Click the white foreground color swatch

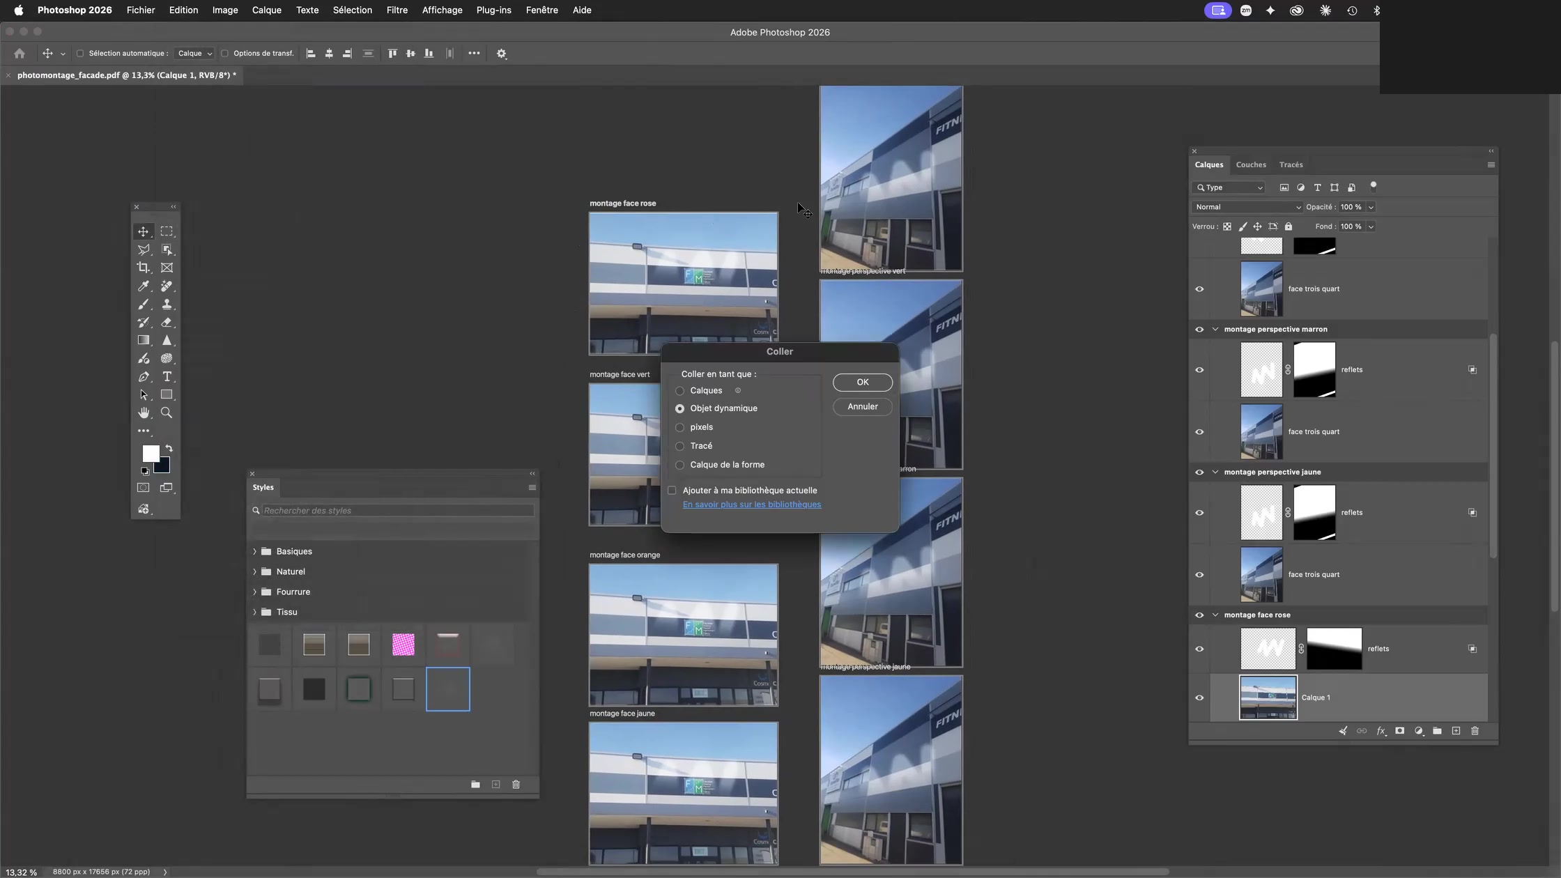pos(149,452)
